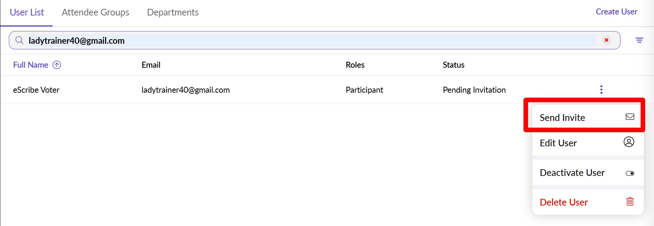Select Deactivate User in the menu

coord(572,173)
